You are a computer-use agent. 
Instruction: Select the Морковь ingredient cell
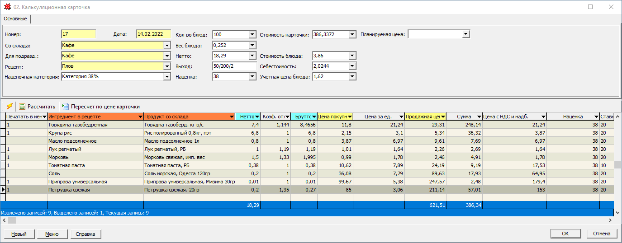click(x=95, y=157)
